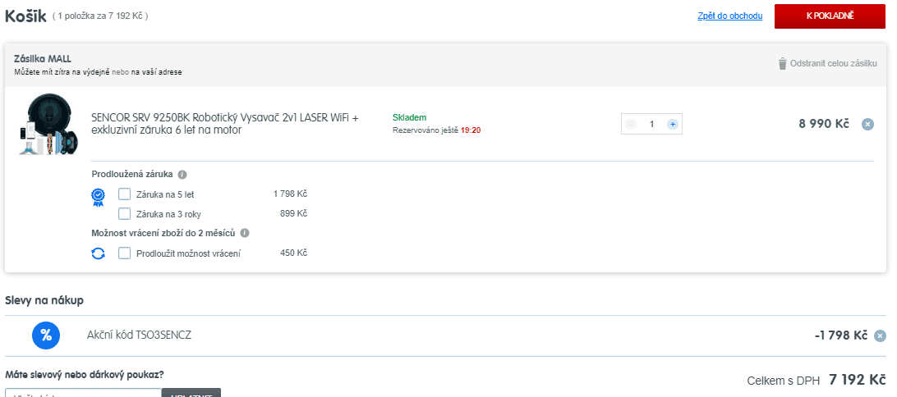Click the trash icon to remove the whole shipment
Viewport: 897px width, 397px height.
pyautogui.click(x=782, y=63)
